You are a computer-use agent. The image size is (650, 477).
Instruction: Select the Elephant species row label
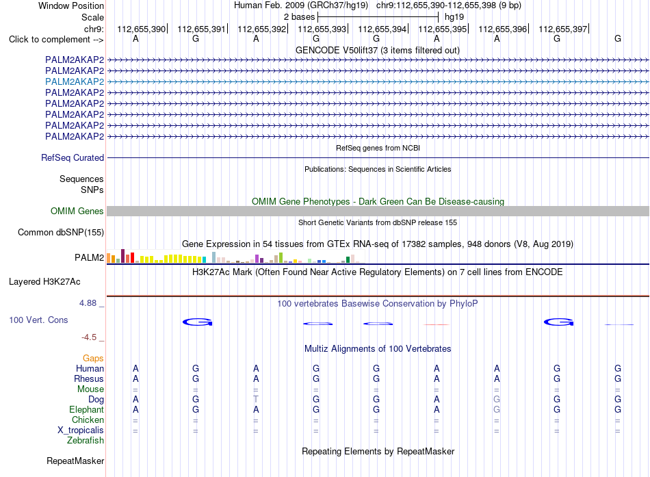coord(87,409)
